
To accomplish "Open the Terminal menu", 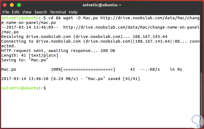I will pos(58,12).
